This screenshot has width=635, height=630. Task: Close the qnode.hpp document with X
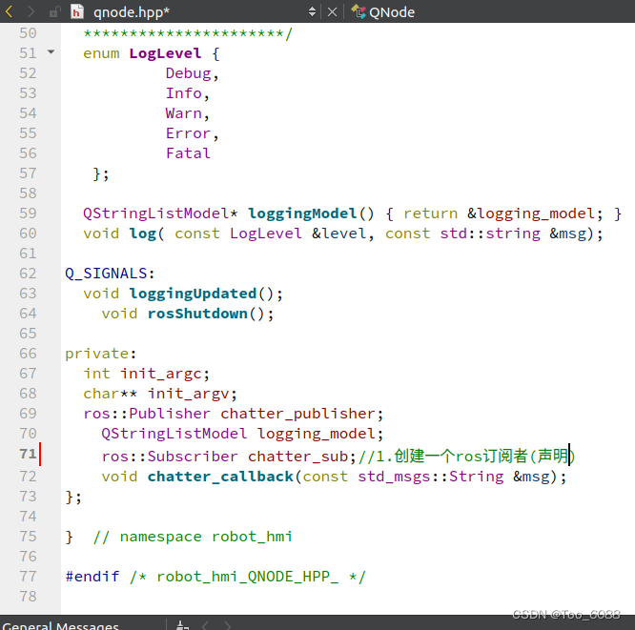[332, 12]
